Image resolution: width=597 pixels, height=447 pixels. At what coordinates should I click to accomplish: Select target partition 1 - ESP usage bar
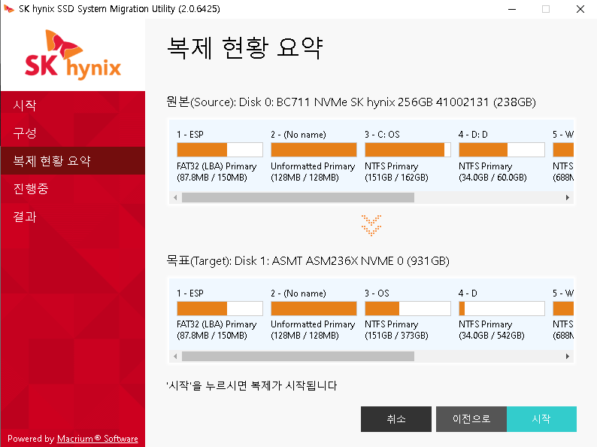click(220, 309)
